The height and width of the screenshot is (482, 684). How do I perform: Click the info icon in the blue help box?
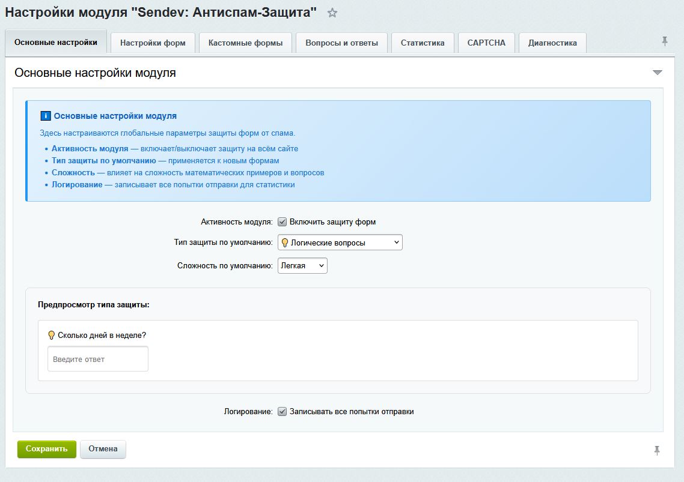pos(47,116)
